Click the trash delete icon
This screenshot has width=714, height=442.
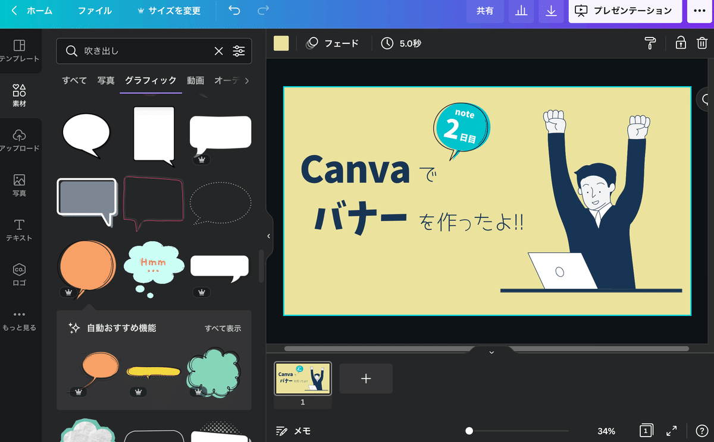702,43
